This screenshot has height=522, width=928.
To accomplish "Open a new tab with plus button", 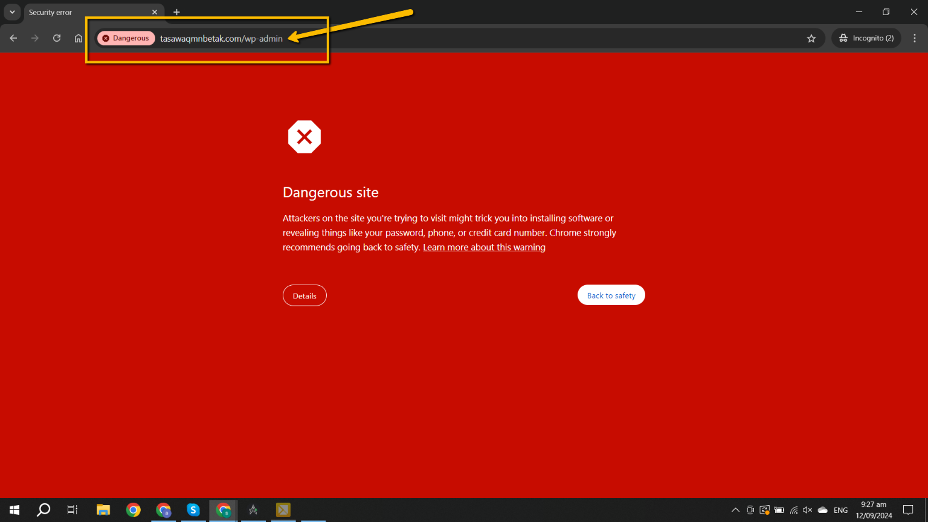I will (176, 12).
